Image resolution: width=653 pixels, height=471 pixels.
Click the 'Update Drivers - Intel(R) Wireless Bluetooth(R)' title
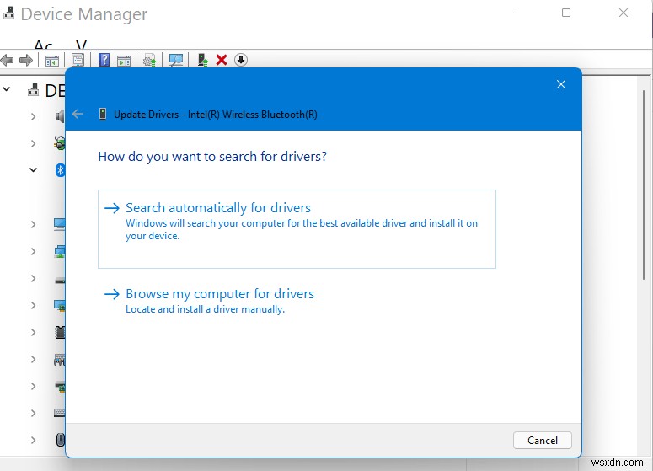tap(216, 114)
